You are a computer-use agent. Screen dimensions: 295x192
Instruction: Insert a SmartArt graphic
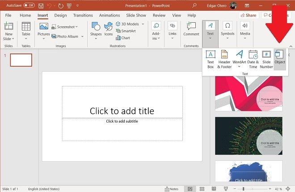pyautogui.click(x=126, y=31)
